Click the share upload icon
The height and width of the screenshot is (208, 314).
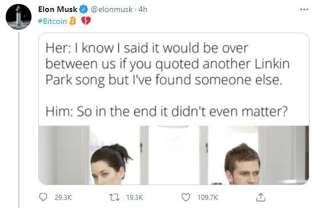(x=261, y=197)
